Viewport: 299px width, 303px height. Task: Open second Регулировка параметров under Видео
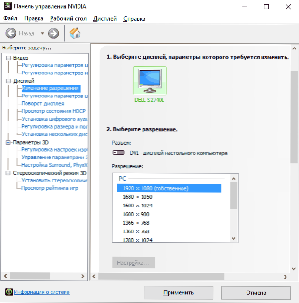pyautogui.click(x=54, y=73)
